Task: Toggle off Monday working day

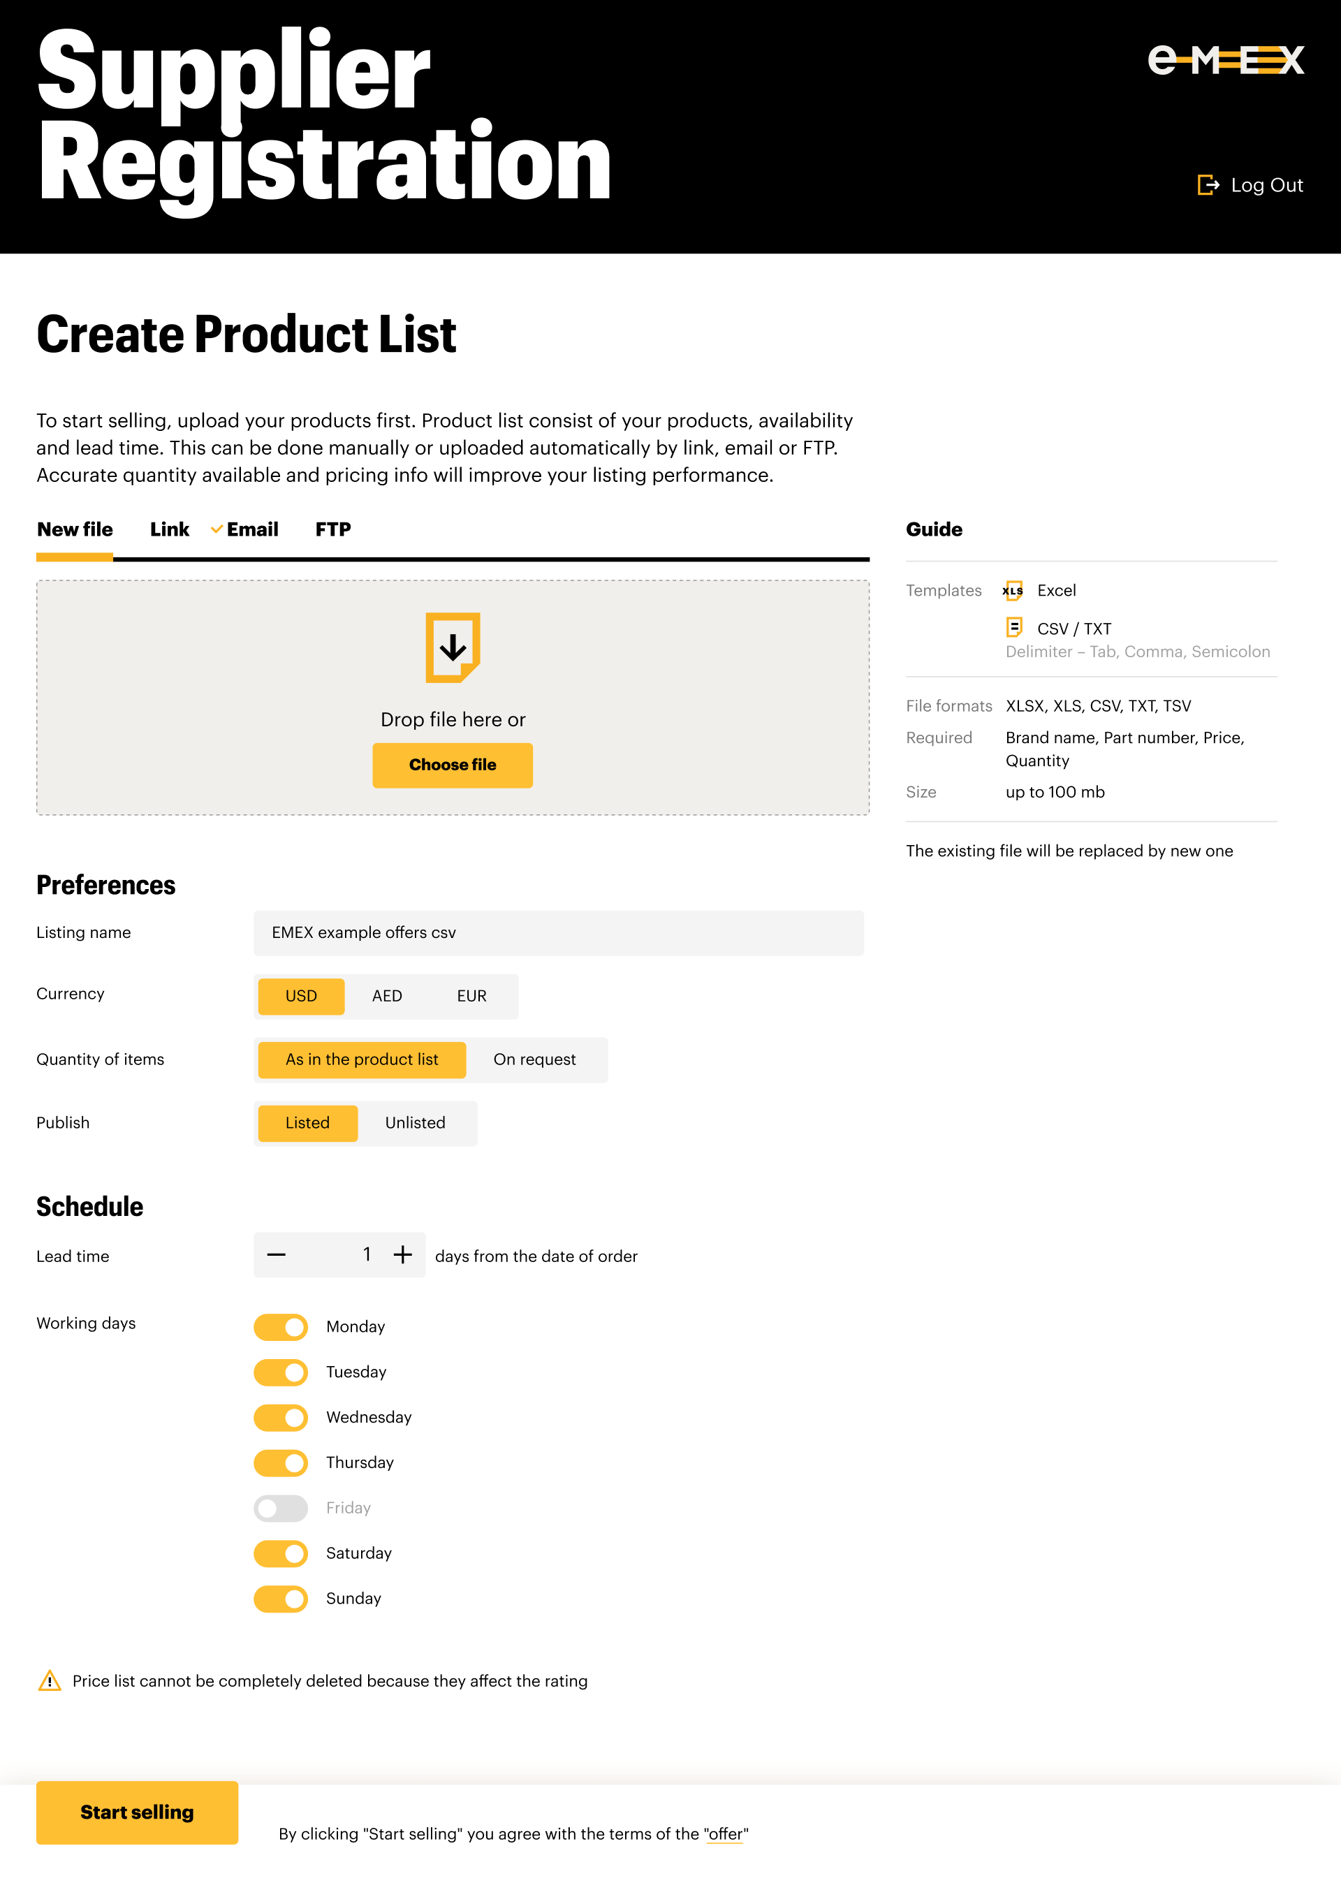Action: click(x=281, y=1327)
